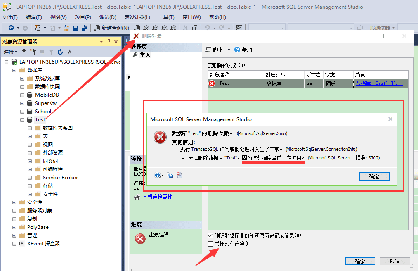The width and height of the screenshot is (418, 271).
Task: Open the 表设计器(L) menu
Action: coord(137,17)
